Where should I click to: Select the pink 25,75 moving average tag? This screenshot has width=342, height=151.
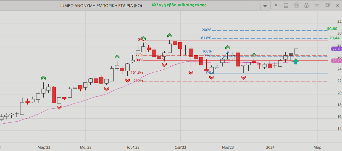point(336,61)
